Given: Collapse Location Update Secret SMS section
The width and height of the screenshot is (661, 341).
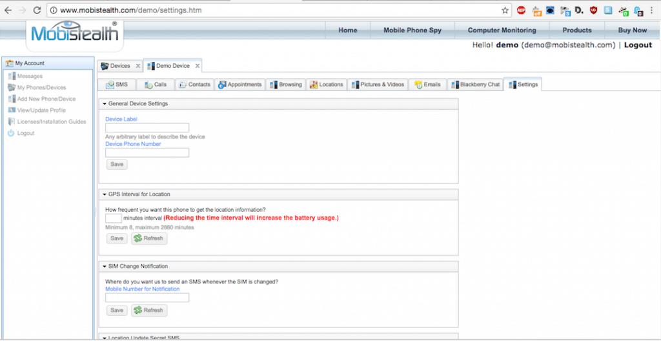Looking at the screenshot, I should (x=105, y=338).
